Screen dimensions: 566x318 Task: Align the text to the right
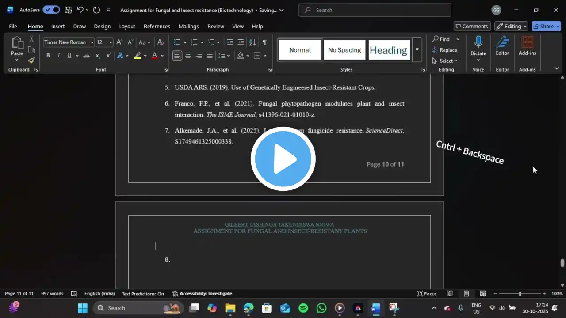[199, 56]
